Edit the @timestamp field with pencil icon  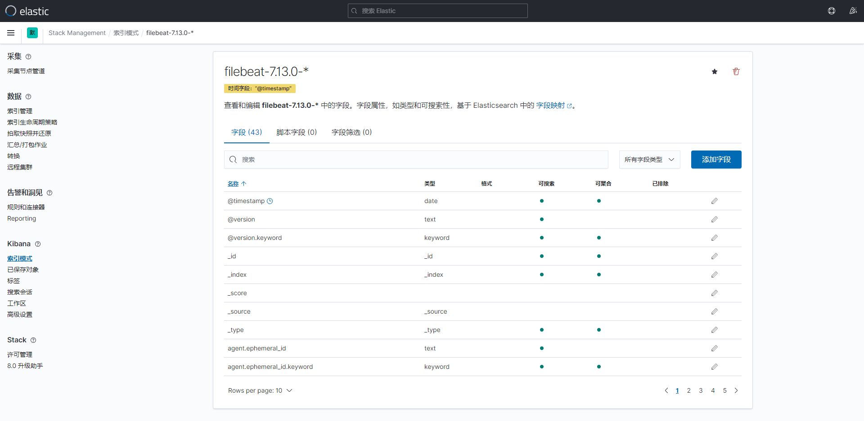715,201
